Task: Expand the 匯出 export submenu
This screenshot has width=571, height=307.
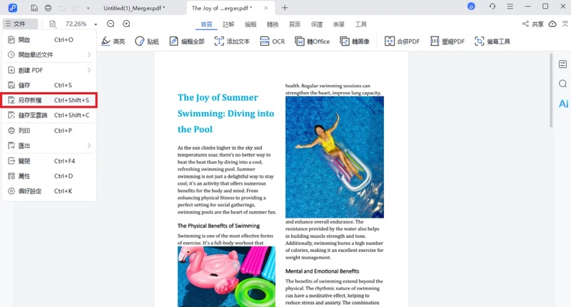Action: click(49, 146)
